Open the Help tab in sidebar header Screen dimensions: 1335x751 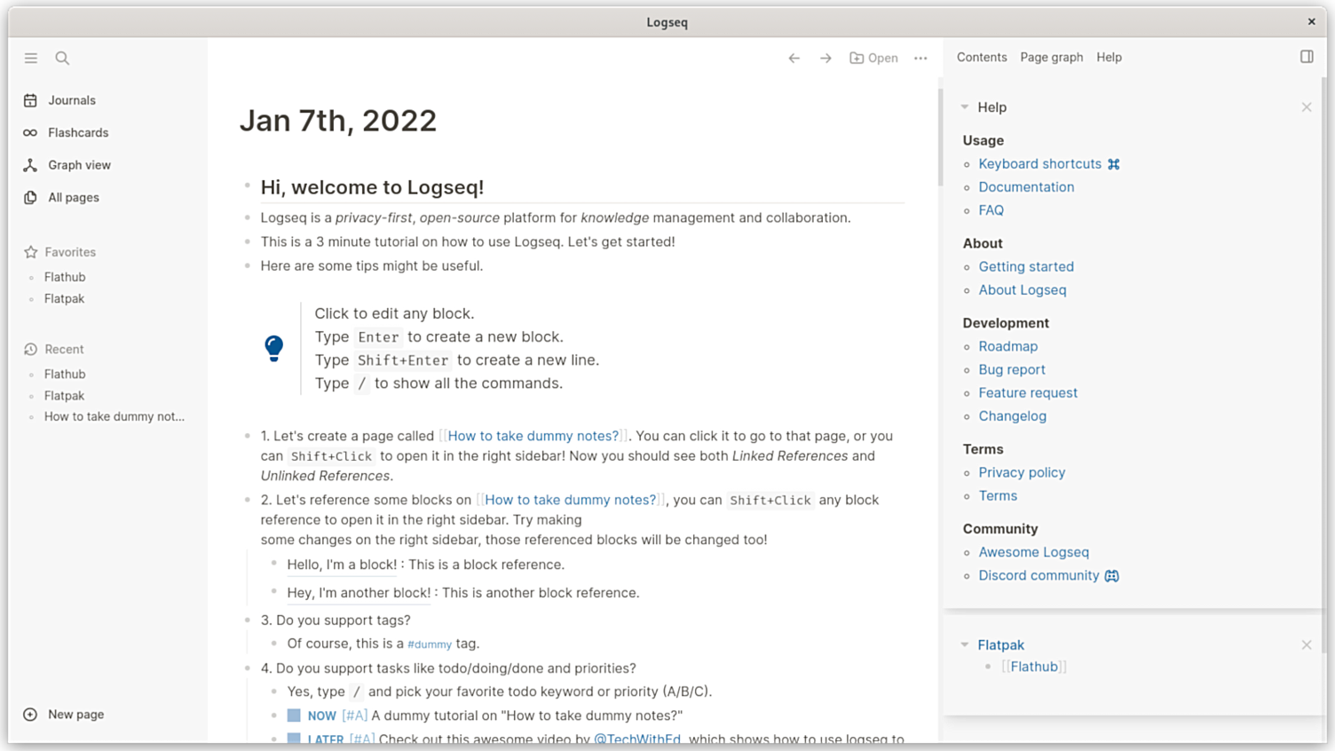pyautogui.click(x=1109, y=57)
